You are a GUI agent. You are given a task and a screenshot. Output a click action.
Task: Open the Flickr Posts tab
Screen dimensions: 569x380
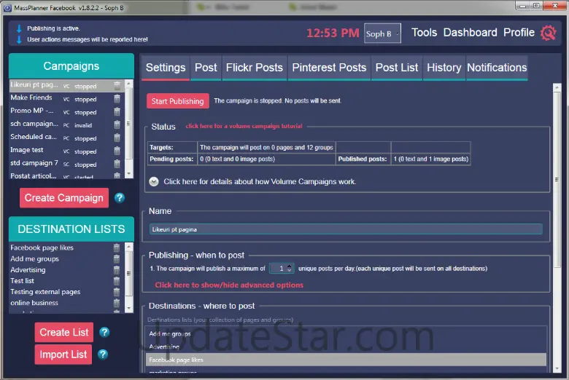coord(255,68)
